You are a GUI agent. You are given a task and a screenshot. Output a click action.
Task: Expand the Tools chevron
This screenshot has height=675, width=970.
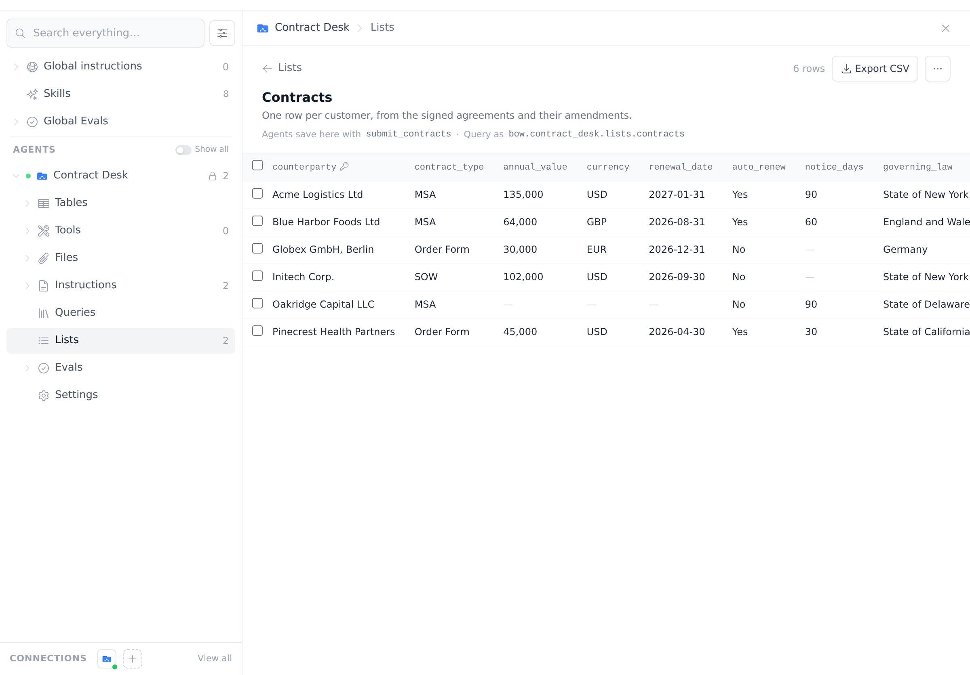[x=27, y=231]
